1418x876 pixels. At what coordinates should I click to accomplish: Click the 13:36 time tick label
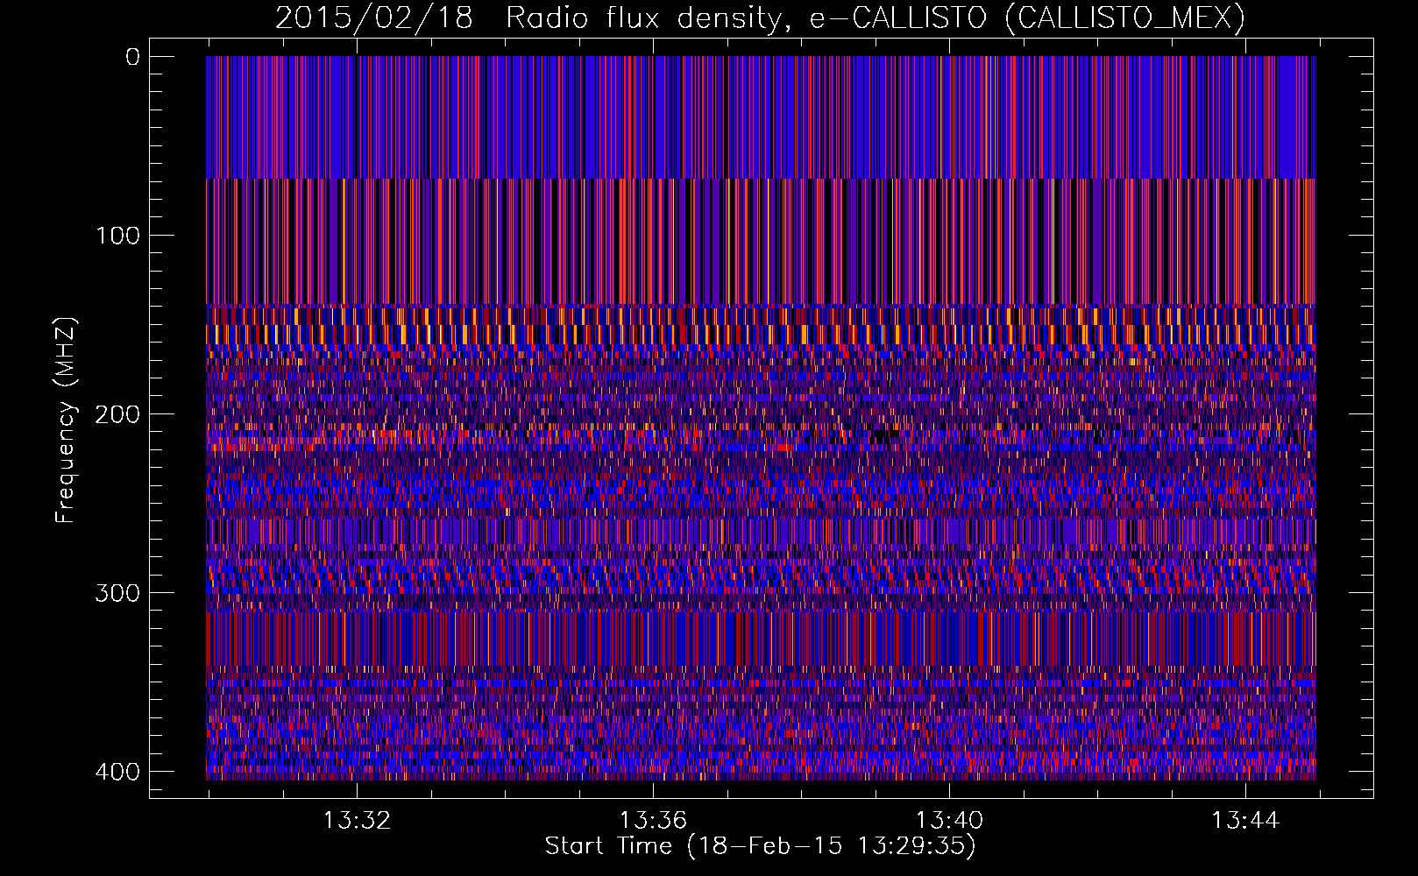pyautogui.click(x=653, y=821)
